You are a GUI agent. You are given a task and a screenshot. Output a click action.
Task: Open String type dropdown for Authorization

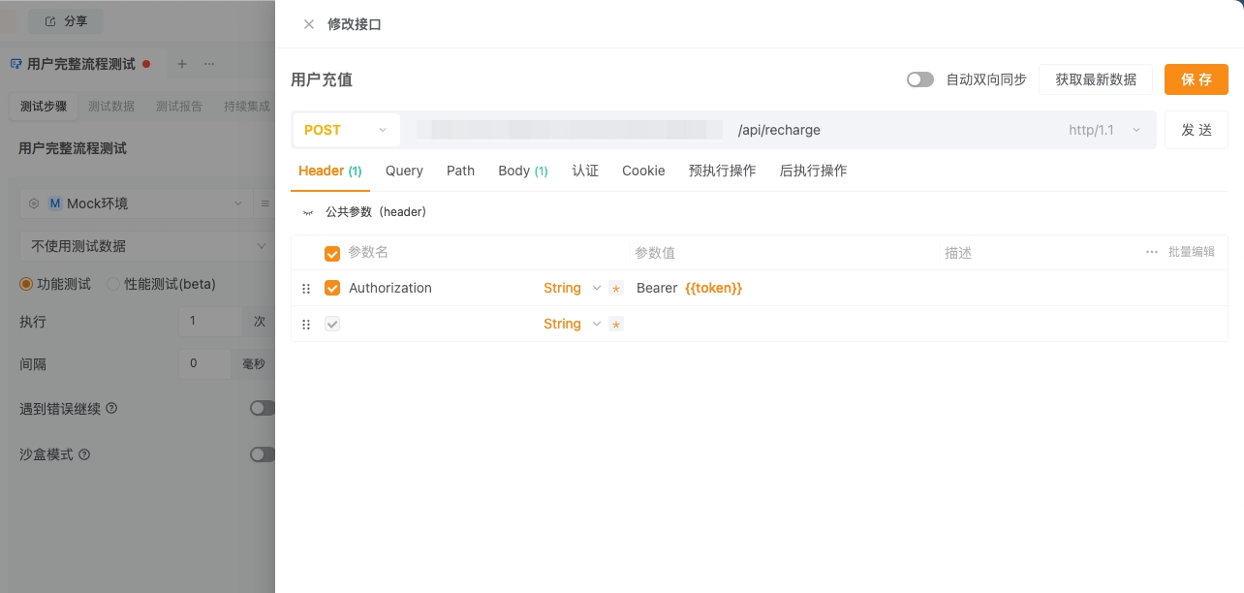(x=572, y=288)
